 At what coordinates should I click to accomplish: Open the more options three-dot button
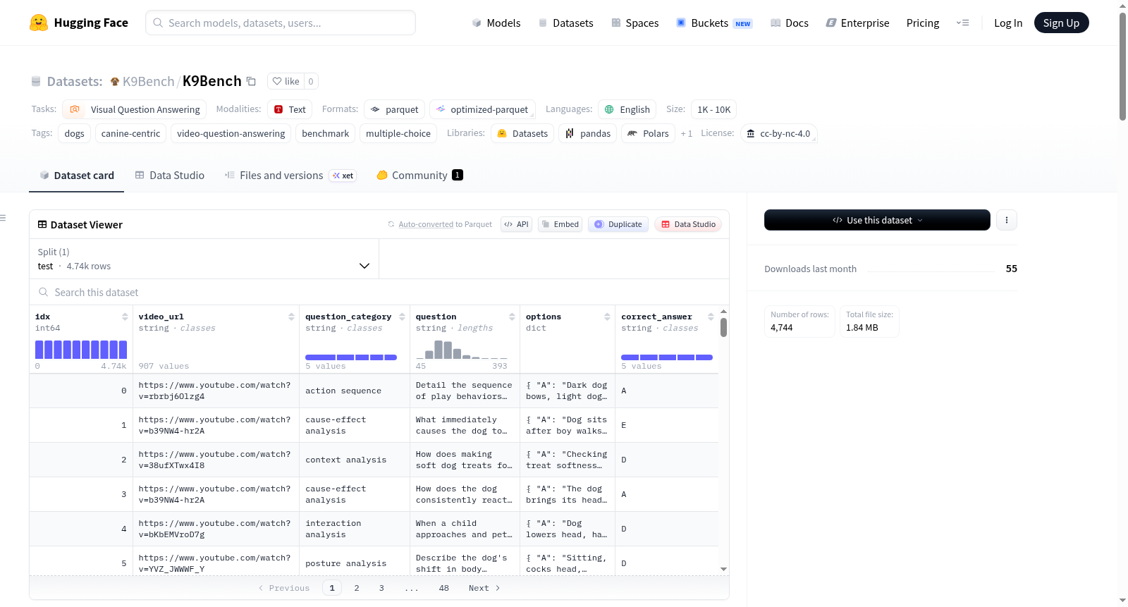coord(1007,220)
